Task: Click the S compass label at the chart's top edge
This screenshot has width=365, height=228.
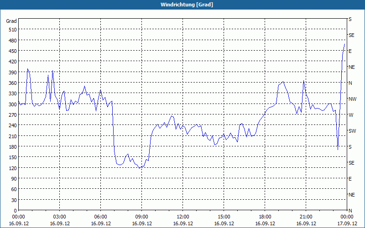Action: point(350,19)
